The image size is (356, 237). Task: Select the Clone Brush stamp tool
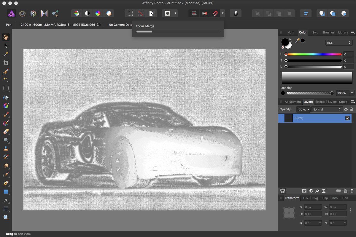tap(6, 149)
